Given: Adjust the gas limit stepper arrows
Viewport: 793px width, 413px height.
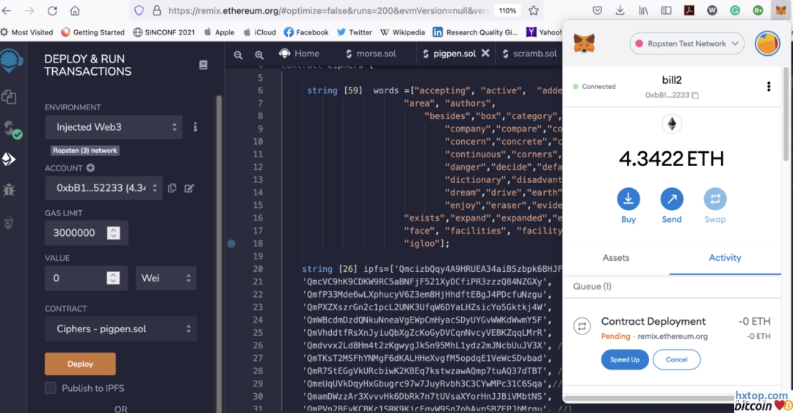Looking at the screenshot, I should [x=113, y=233].
